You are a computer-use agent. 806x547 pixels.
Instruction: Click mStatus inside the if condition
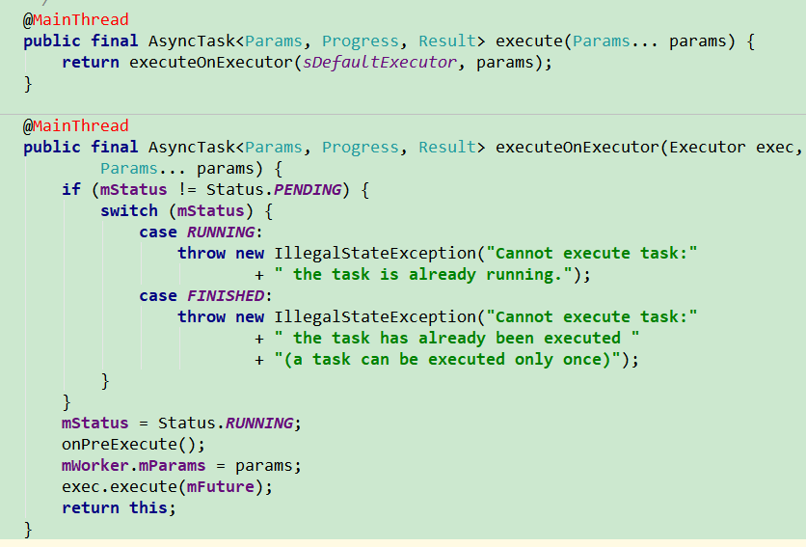(x=134, y=190)
